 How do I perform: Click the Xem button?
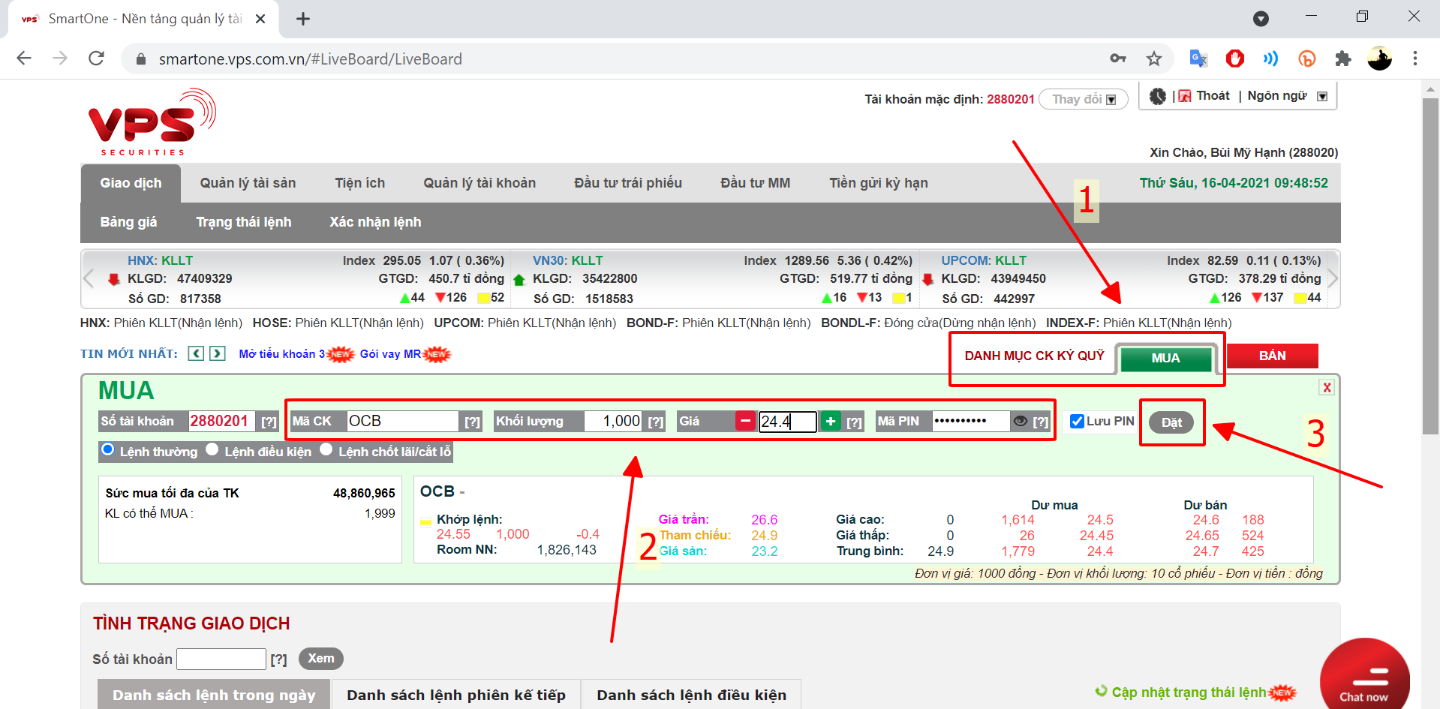(x=321, y=658)
